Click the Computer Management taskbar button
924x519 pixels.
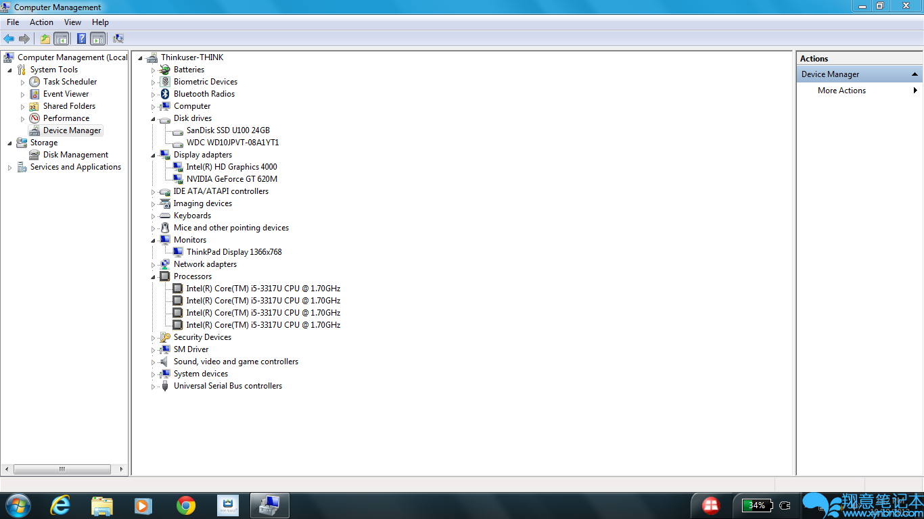(270, 505)
